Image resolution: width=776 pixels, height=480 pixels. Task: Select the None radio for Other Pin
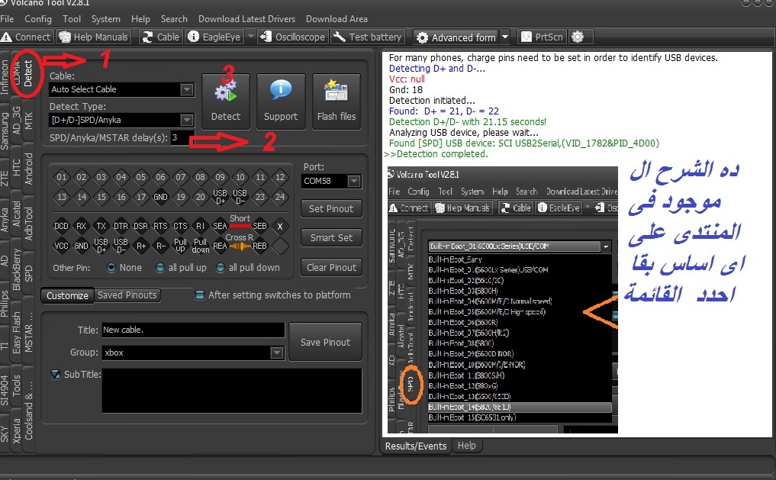point(111,268)
